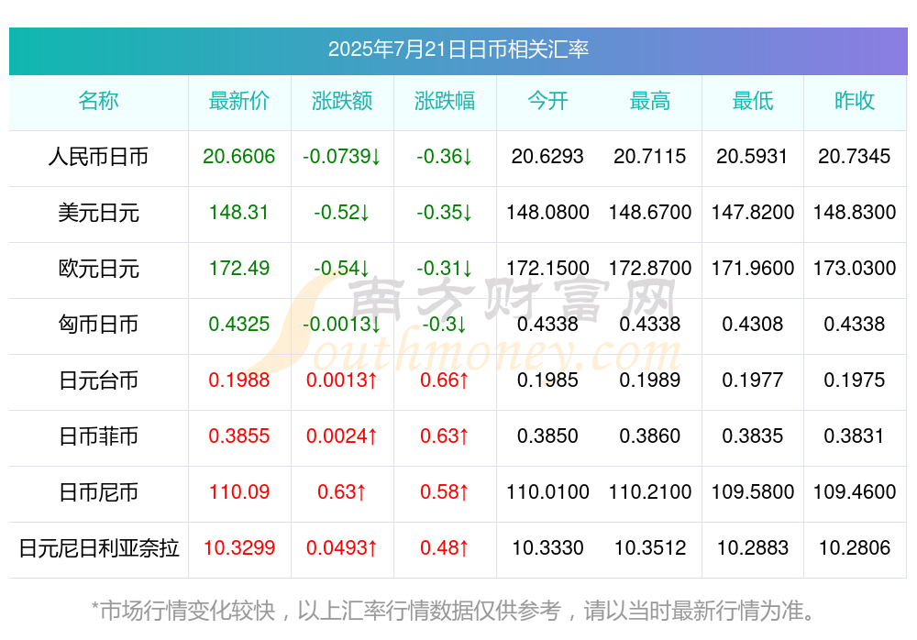917x640 pixels.
Task: Click change percent 0.66↑
Action: tap(445, 381)
